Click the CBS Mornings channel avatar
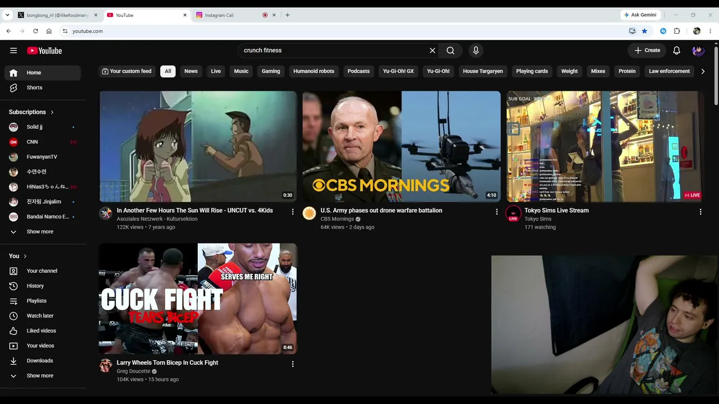The height and width of the screenshot is (404, 719). (310, 213)
